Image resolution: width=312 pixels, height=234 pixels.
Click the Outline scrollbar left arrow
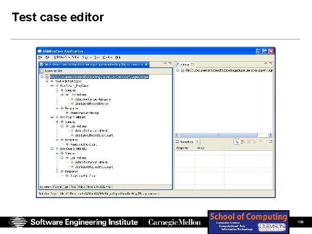[177, 135]
